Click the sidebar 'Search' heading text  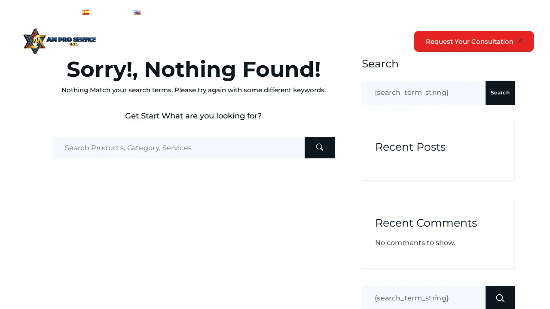pos(380,64)
